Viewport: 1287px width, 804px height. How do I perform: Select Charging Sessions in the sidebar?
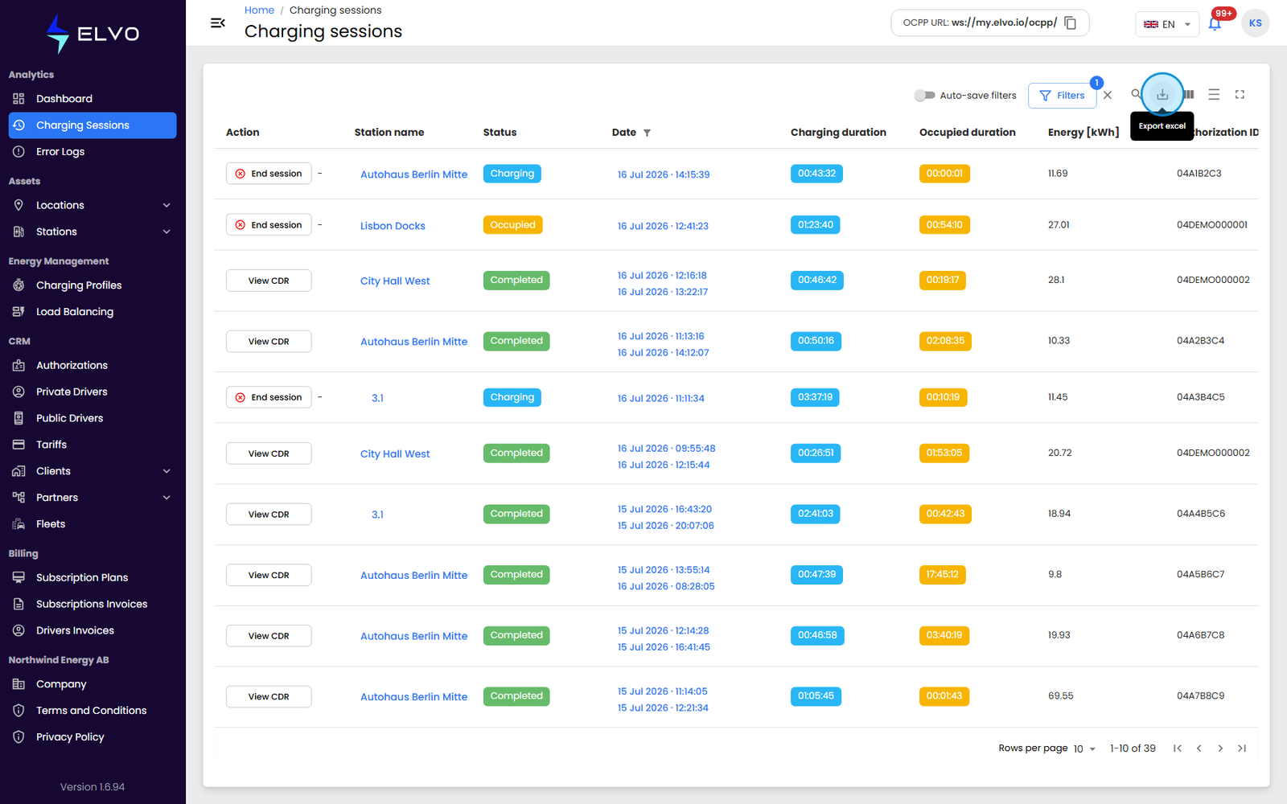(x=93, y=125)
